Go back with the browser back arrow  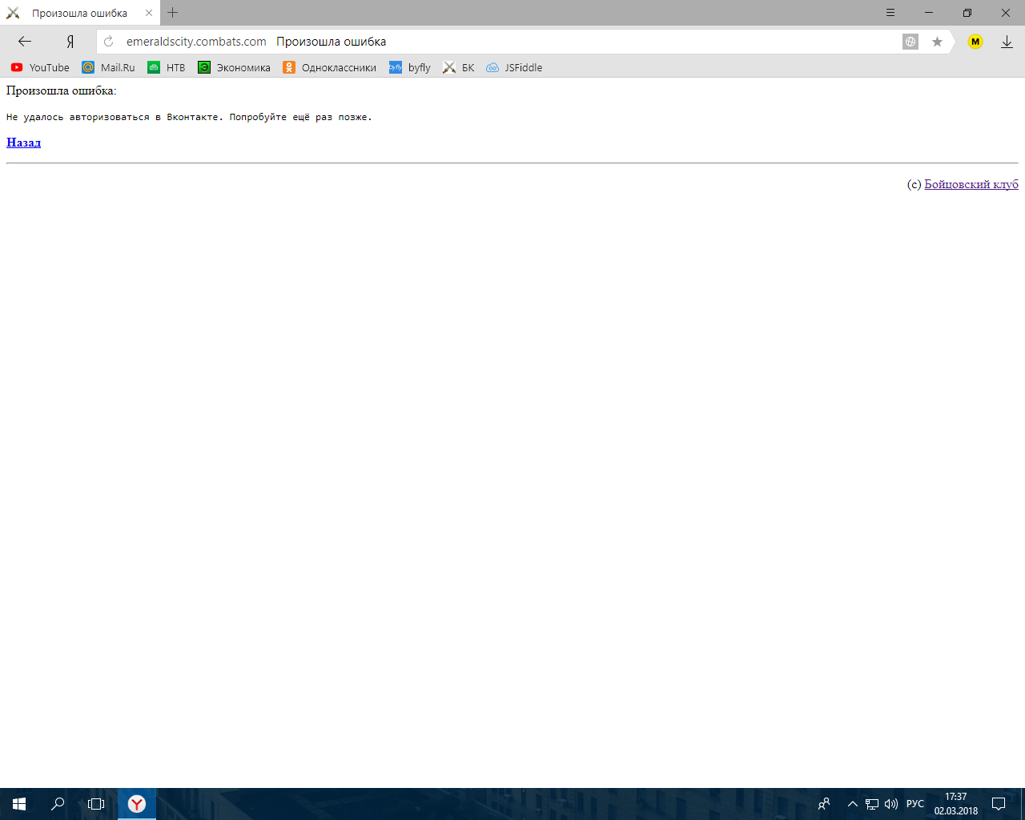click(x=25, y=42)
